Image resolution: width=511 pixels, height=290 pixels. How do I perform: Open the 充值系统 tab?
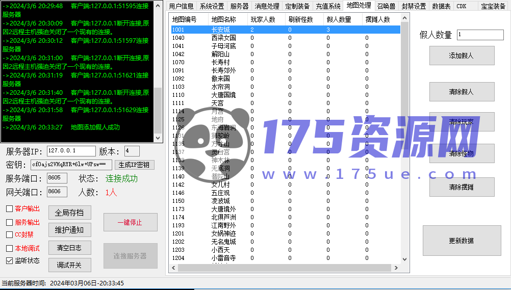point(328,6)
